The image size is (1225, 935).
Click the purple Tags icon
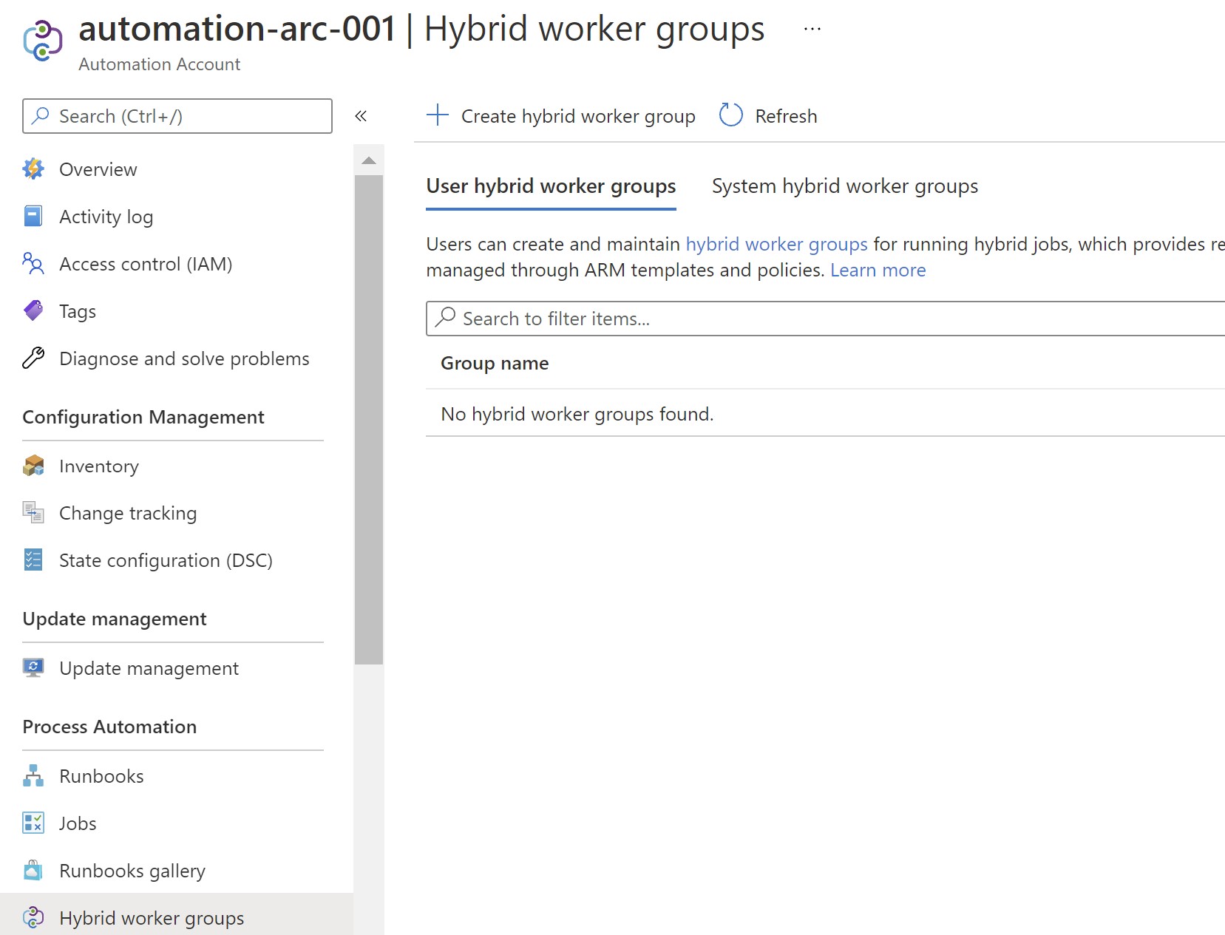coord(33,311)
